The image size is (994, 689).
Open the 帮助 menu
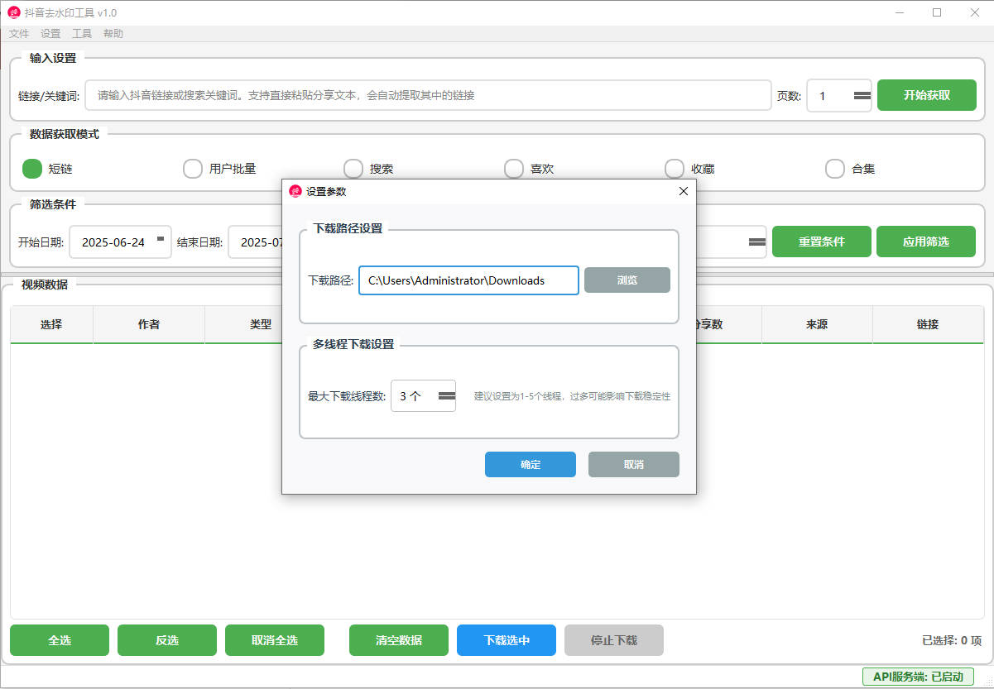[113, 34]
